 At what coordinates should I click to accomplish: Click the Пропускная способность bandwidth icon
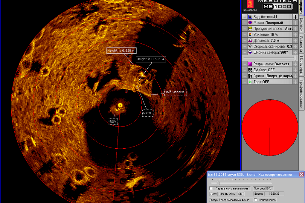coord(250,29)
